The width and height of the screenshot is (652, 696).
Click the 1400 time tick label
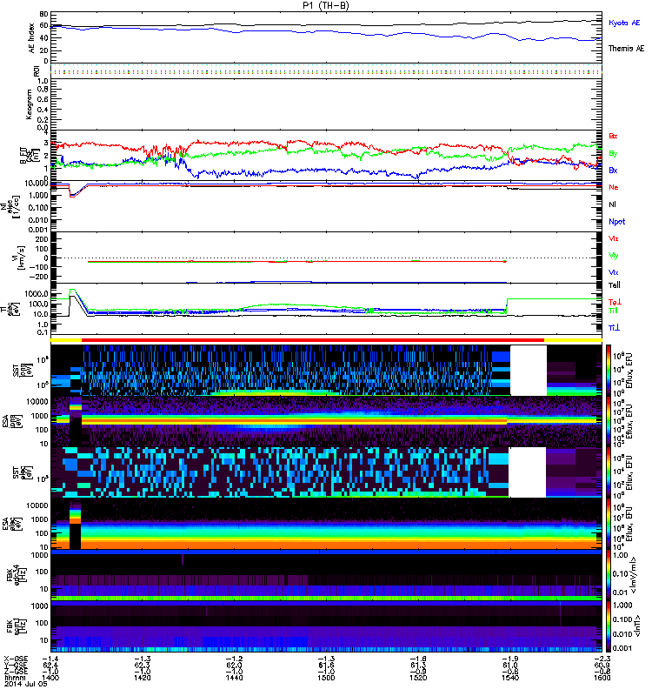point(50,678)
